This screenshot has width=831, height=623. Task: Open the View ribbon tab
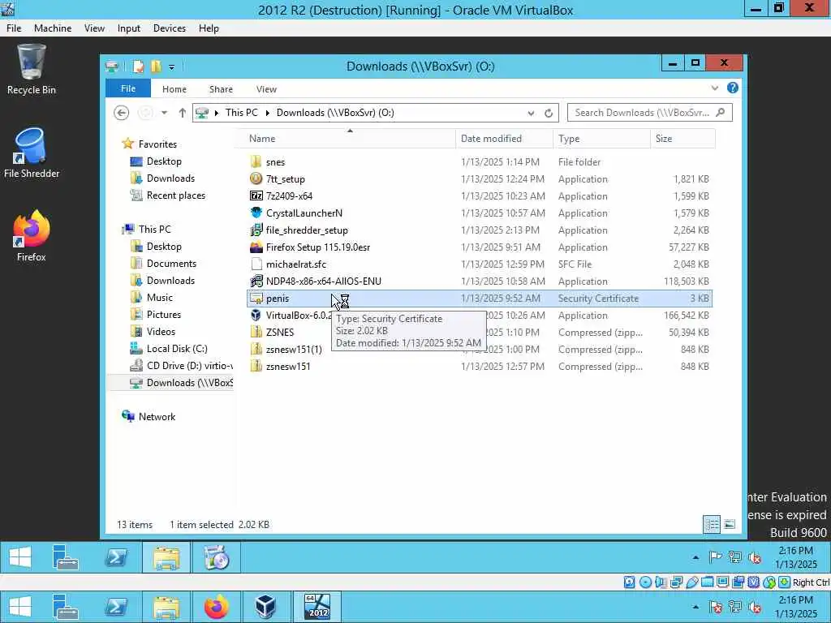click(266, 89)
